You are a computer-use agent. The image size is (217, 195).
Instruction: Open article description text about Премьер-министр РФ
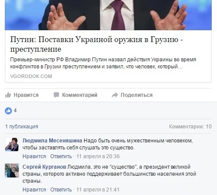pyautogui.click(x=103, y=63)
